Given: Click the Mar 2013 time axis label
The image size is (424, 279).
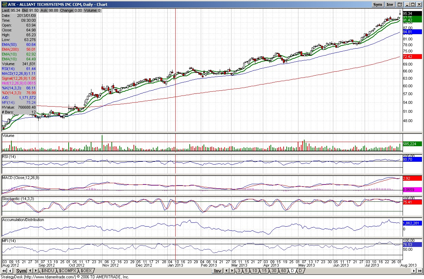Looking at the screenshot, I should (240, 265).
